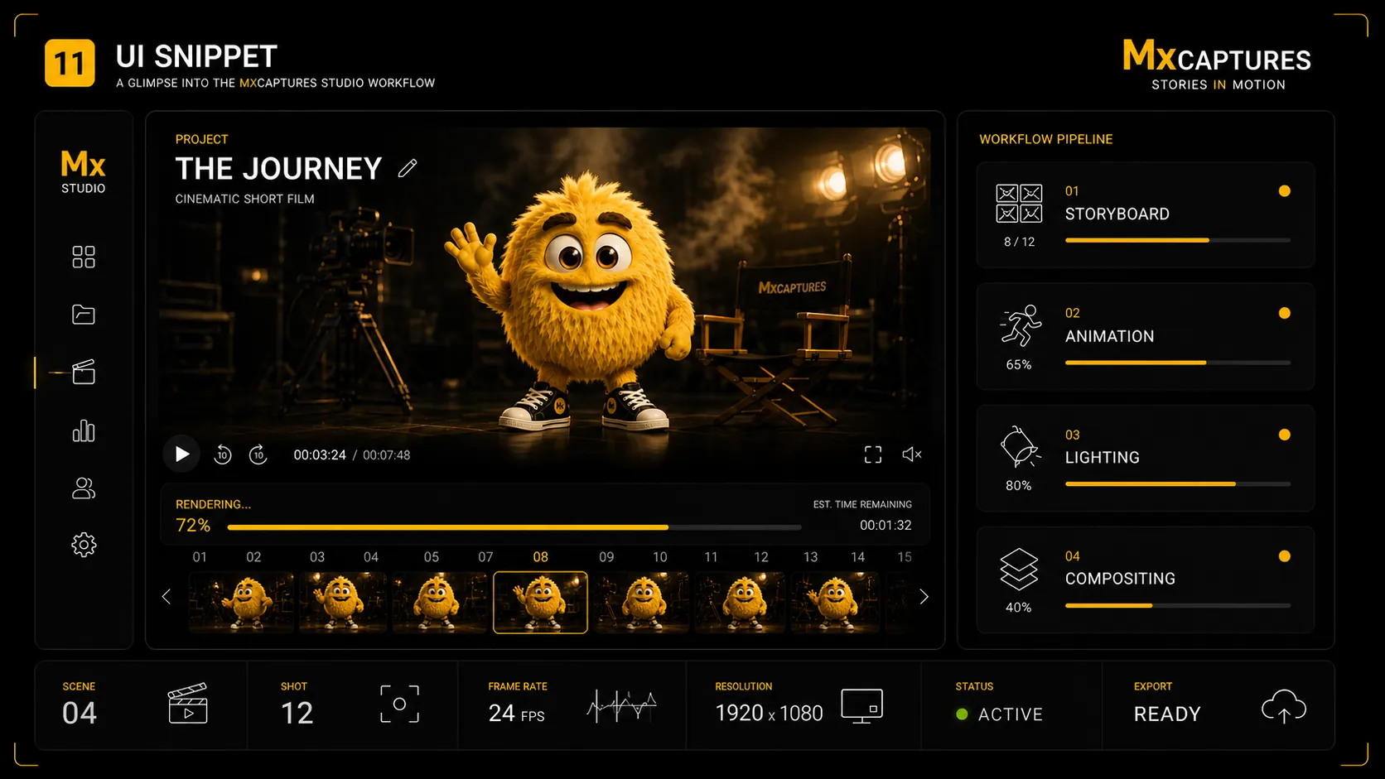The height and width of the screenshot is (779, 1385).
Task: Click the rendering progress bar
Action: (514, 527)
